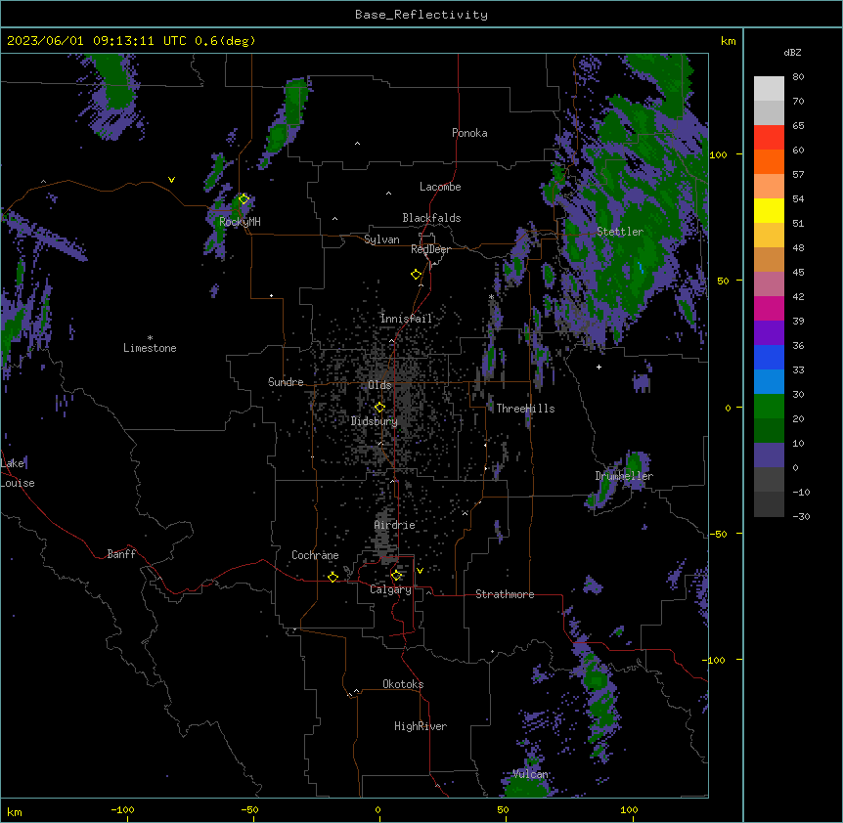Click the yellow diamond marker near RockyMH
This screenshot has width=843, height=823.
244,199
